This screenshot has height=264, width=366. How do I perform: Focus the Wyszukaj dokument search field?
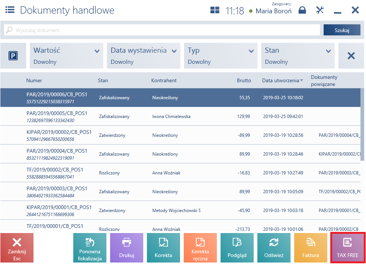pos(162,30)
